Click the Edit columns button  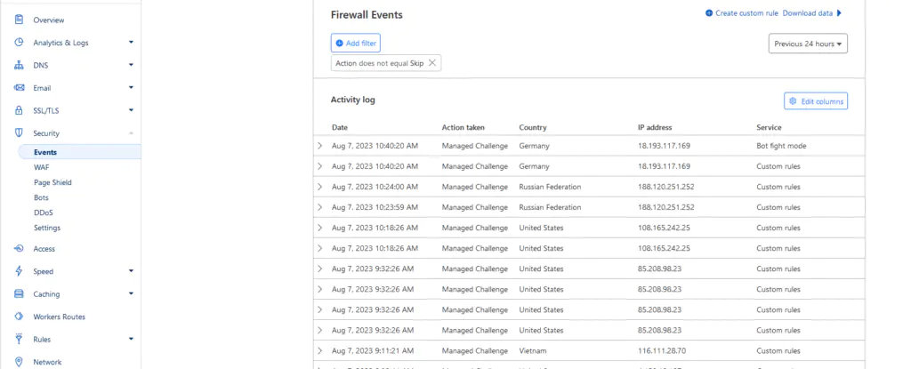[x=816, y=101]
